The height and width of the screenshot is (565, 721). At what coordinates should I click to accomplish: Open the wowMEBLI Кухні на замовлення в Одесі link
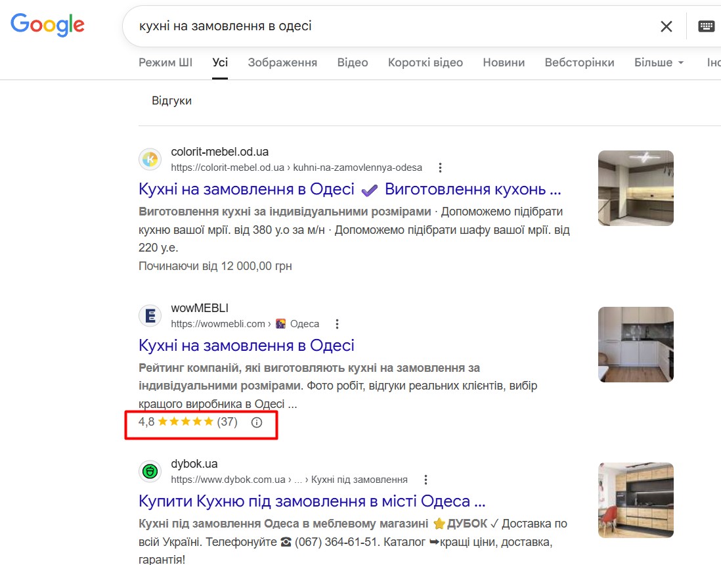[246, 346]
